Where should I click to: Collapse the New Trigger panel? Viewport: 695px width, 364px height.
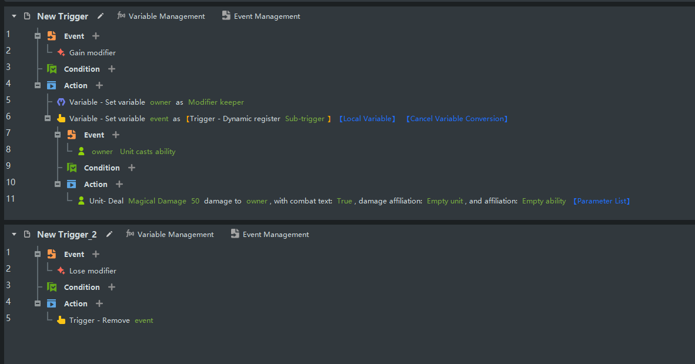tap(14, 16)
